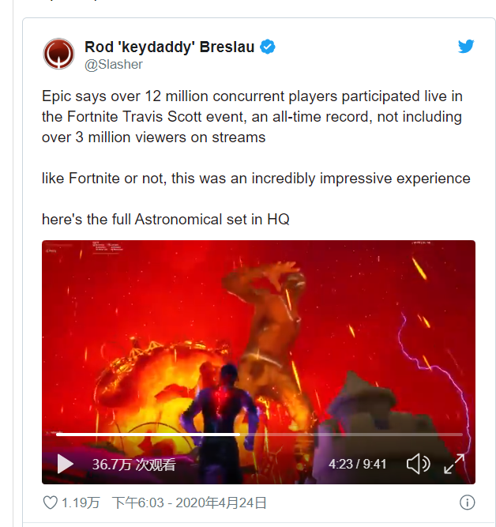The width and height of the screenshot is (496, 527).
Task: Click the 4:23 / 9:41 time display
Action: pos(357,464)
